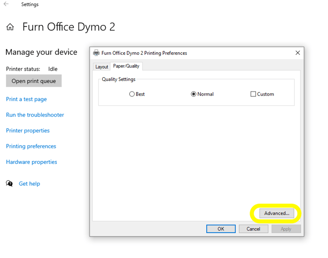The width and height of the screenshot is (328, 258).
Task: Close the Printing Preferences dialog
Action: (298, 53)
